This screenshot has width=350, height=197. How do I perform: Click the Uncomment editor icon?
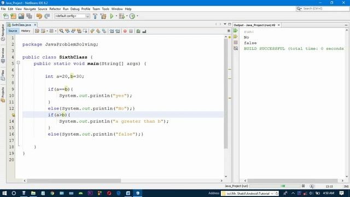144,31
